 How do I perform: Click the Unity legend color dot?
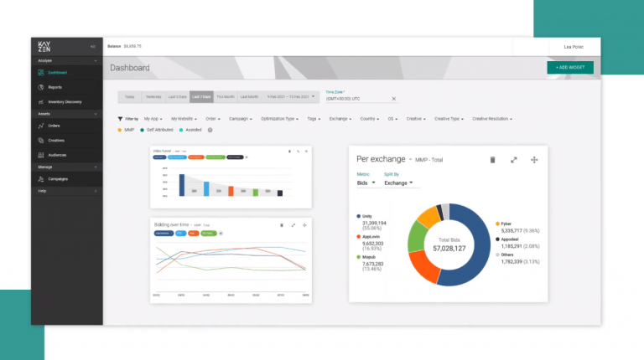coord(359,216)
